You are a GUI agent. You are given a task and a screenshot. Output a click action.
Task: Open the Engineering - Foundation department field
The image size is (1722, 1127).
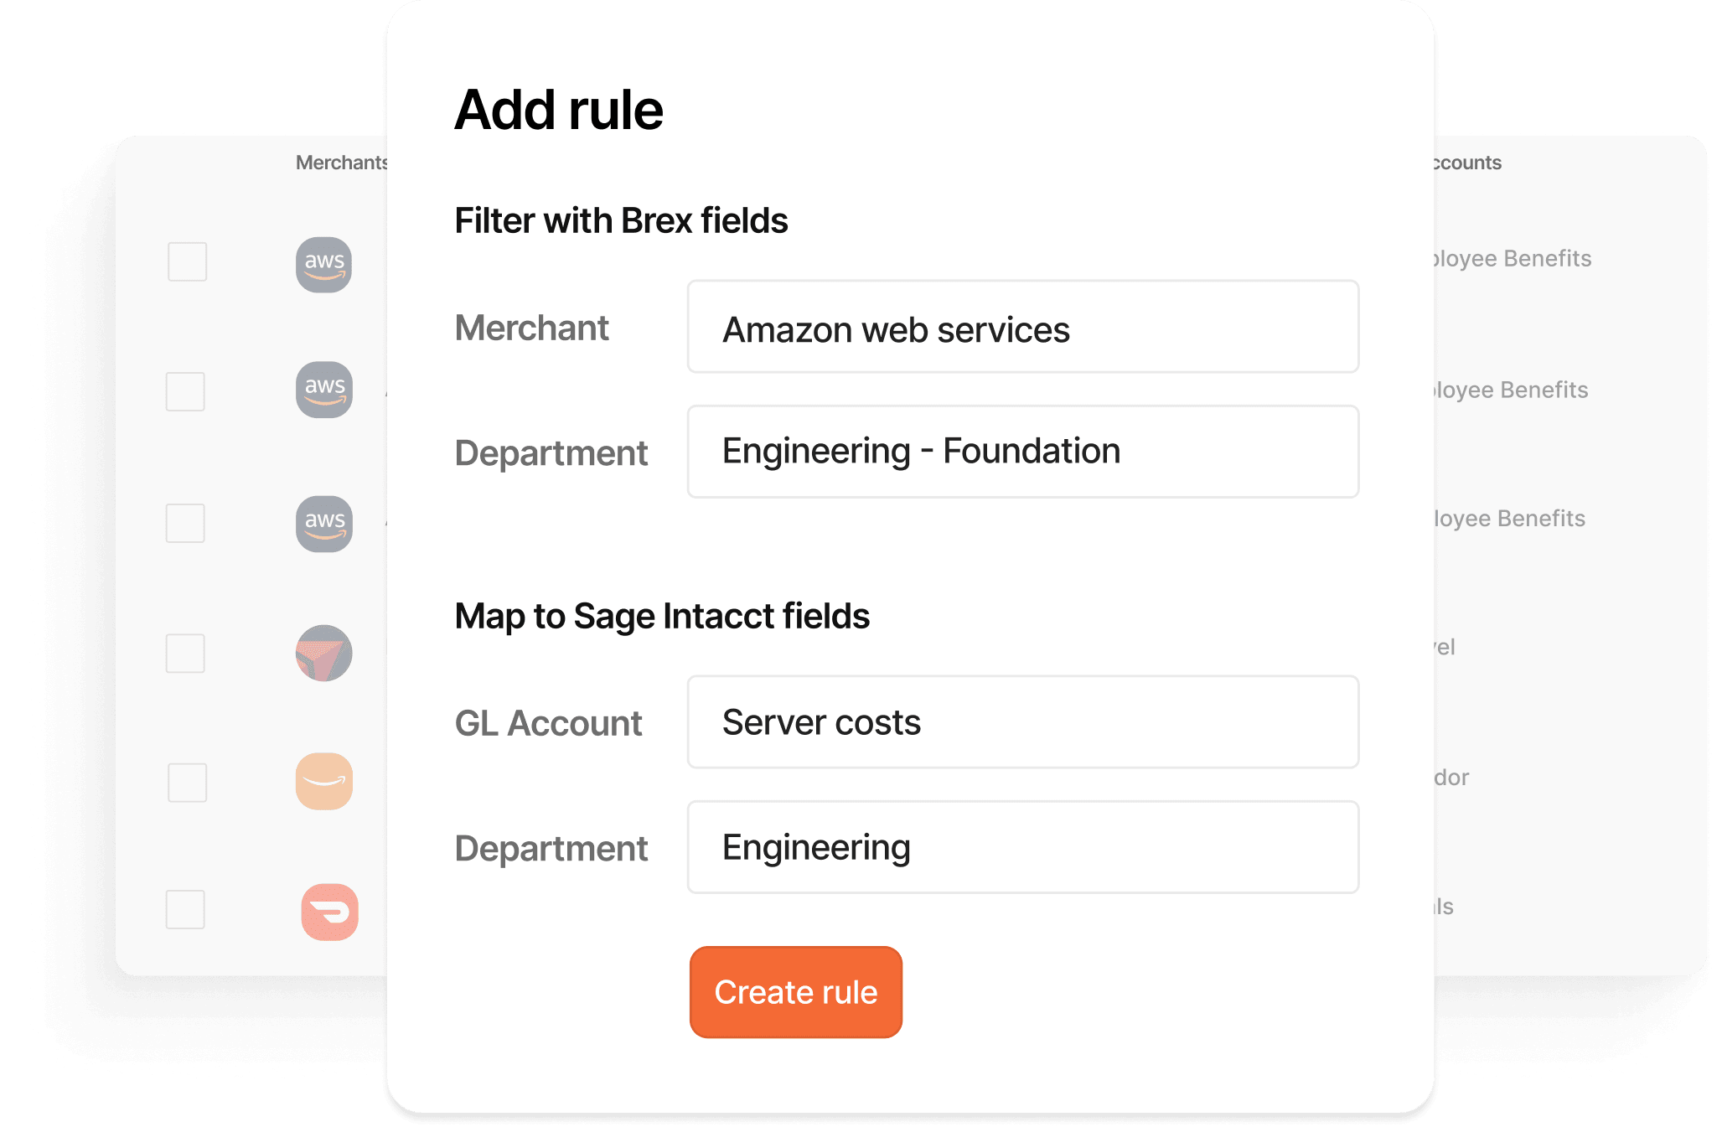(x=1022, y=452)
